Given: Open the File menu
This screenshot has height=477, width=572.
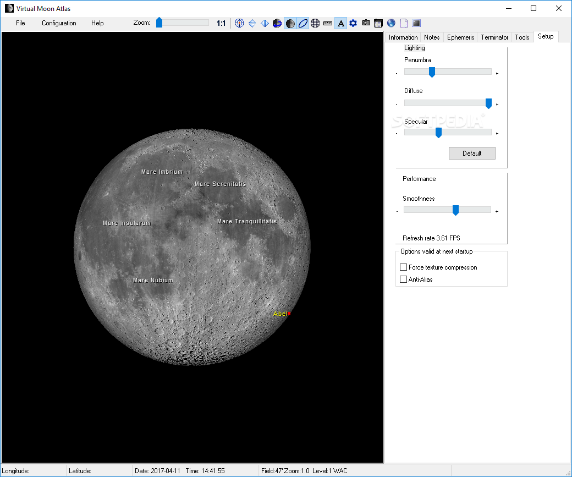Looking at the screenshot, I should tap(20, 23).
